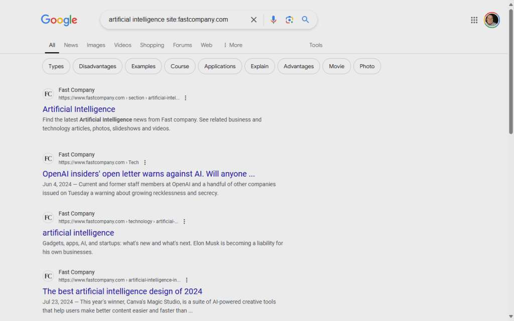Click Fast Company favicon of first result
Viewport: 514px width, 321px height.
pos(48,94)
